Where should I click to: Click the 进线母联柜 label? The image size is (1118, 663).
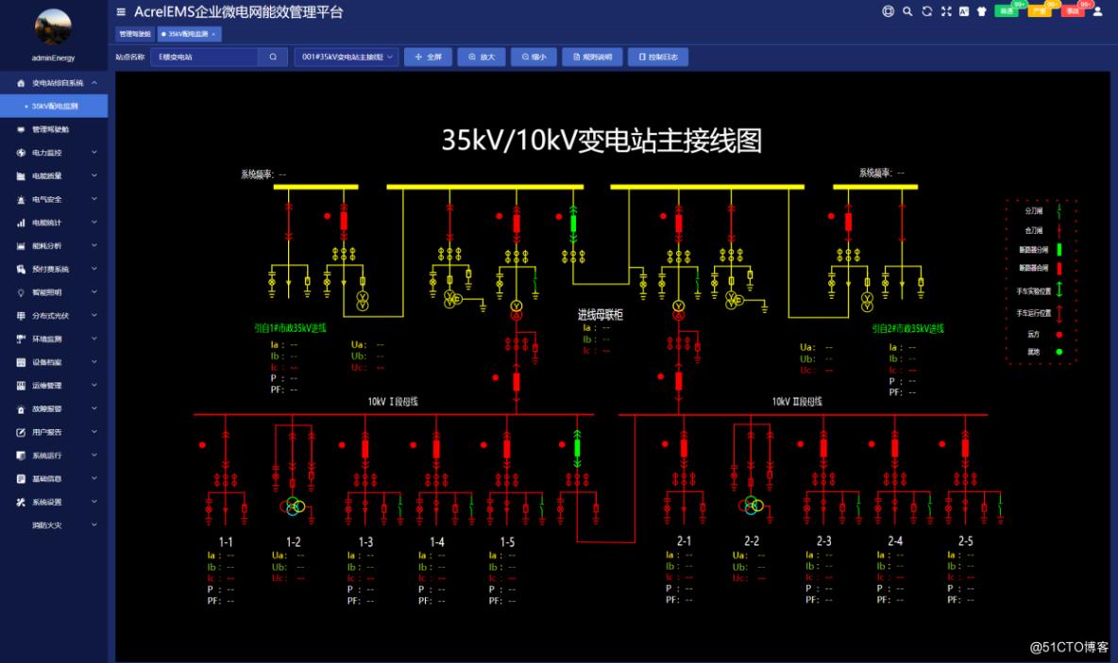pyautogui.click(x=601, y=315)
